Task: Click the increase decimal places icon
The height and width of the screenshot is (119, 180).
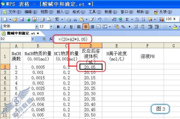Action: pyautogui.click(x=136, y=27)
